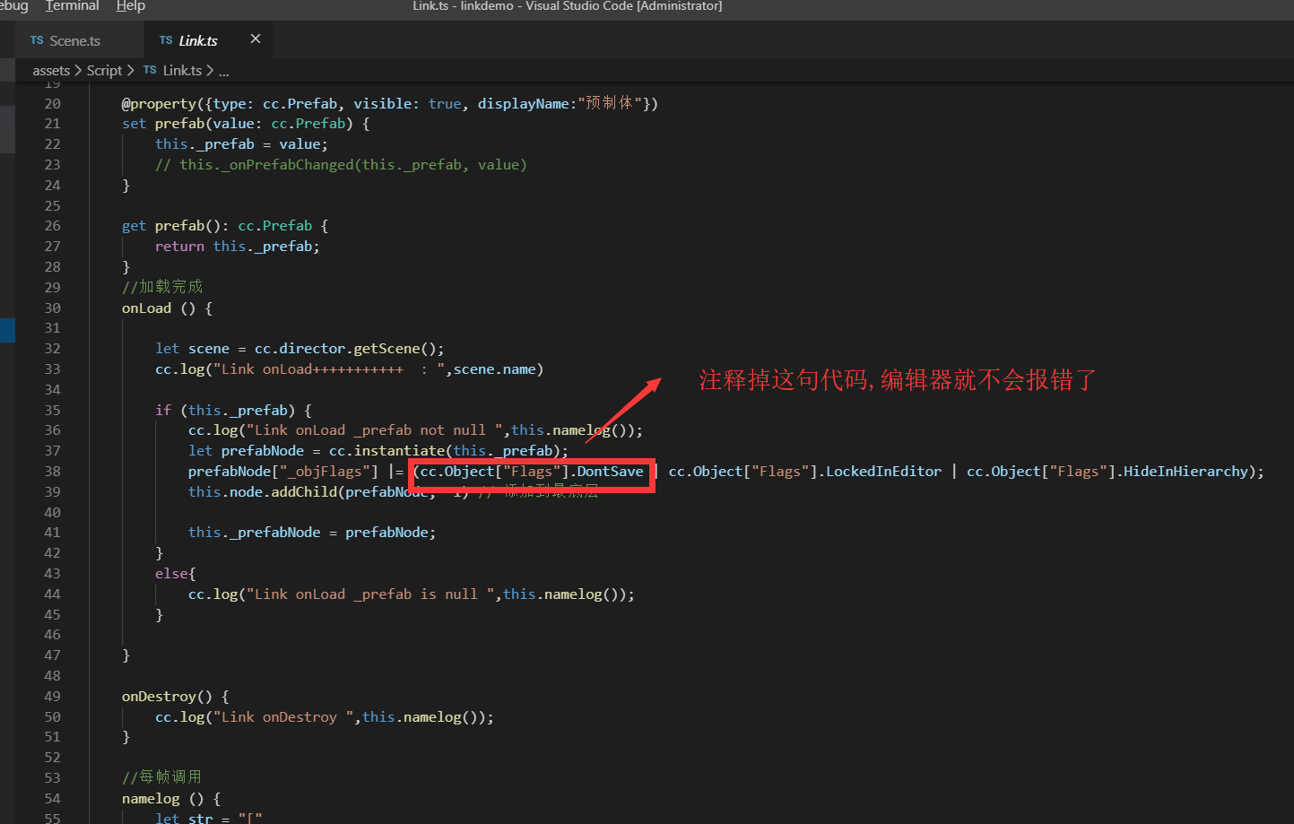The image size is (1294, 824).
Task: Click addChild on line 39
Action: [x=304, y=492]
